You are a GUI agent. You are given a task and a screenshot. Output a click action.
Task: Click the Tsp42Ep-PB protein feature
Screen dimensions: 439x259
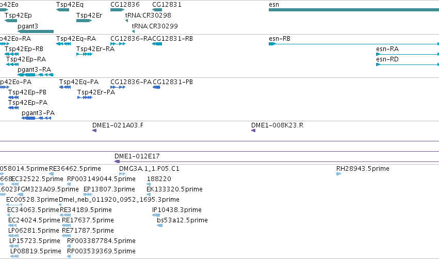click(13, 98)
